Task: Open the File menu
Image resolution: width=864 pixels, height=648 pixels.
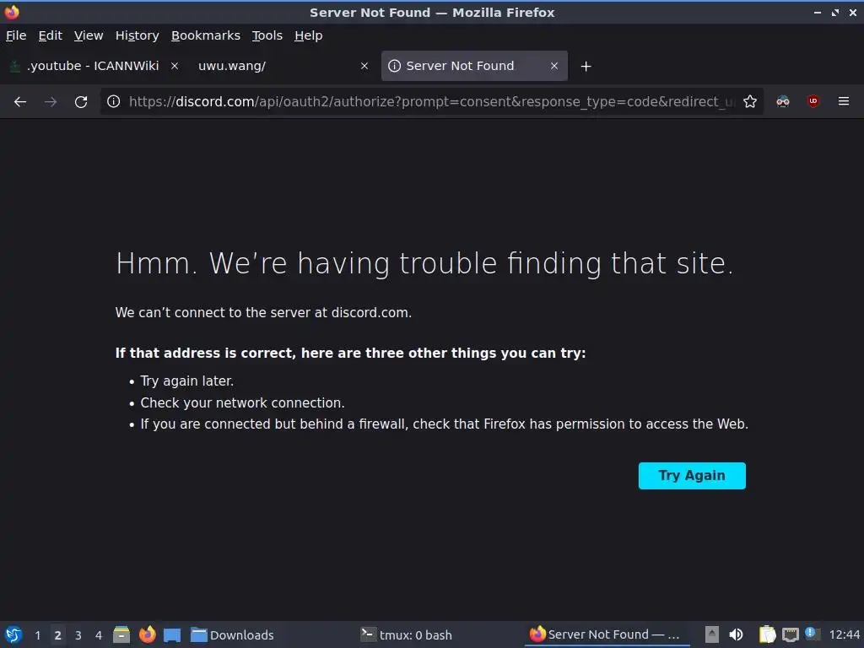Action: (16, 35)
